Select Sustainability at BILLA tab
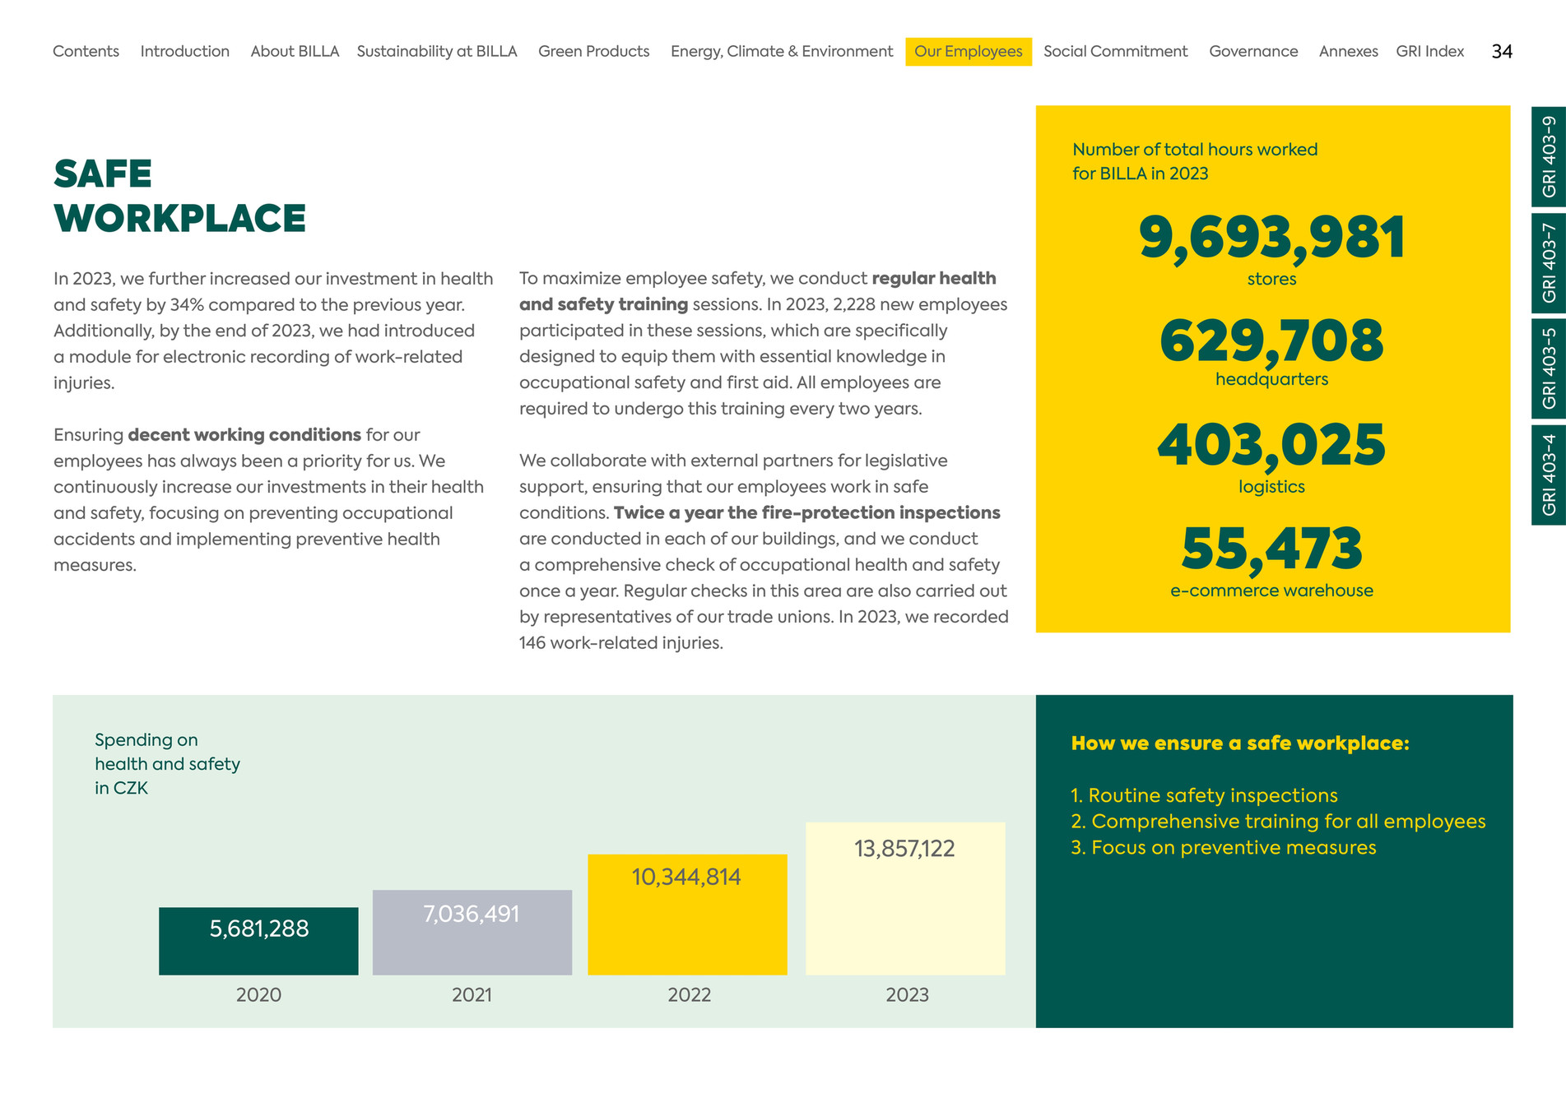 tap(437, 51)
